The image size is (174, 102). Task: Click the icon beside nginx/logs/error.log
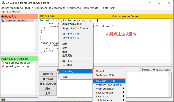[x=3, y=66]
